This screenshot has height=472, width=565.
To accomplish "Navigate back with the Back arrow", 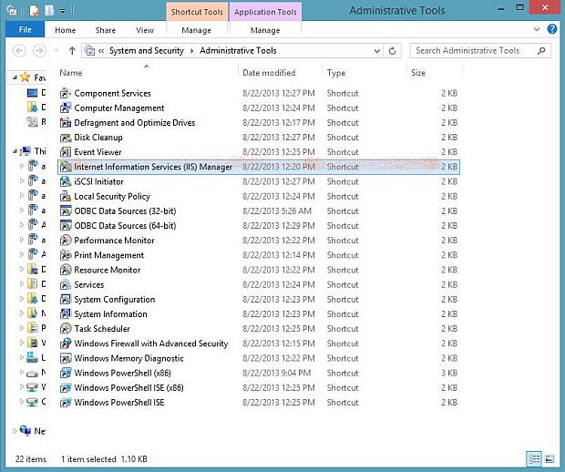I will pos(19,51).
